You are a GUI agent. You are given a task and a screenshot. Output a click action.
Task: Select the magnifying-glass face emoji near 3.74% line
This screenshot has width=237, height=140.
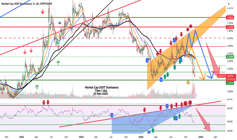click(x=188, y=82)
